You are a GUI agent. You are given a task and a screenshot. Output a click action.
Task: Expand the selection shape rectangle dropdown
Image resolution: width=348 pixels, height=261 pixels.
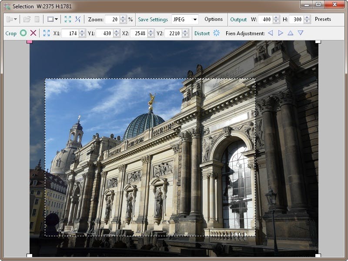[56, 19]
